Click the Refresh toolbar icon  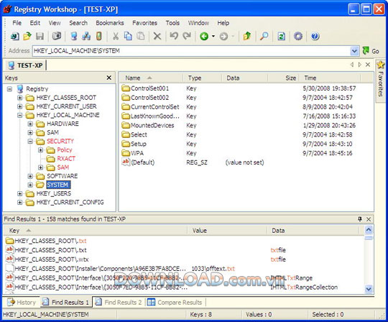click(x=282, y=37)
